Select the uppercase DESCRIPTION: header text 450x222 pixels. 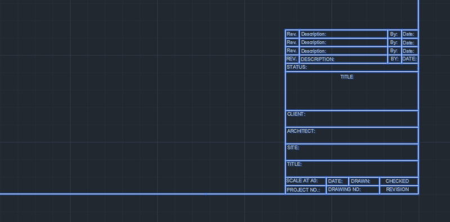(x=317, y=59)
